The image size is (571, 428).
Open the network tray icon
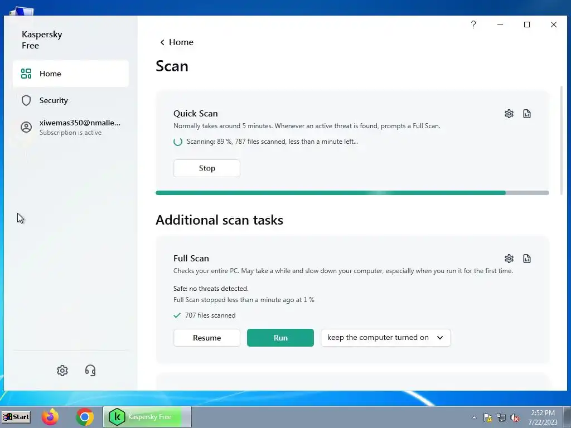(501, 417)
